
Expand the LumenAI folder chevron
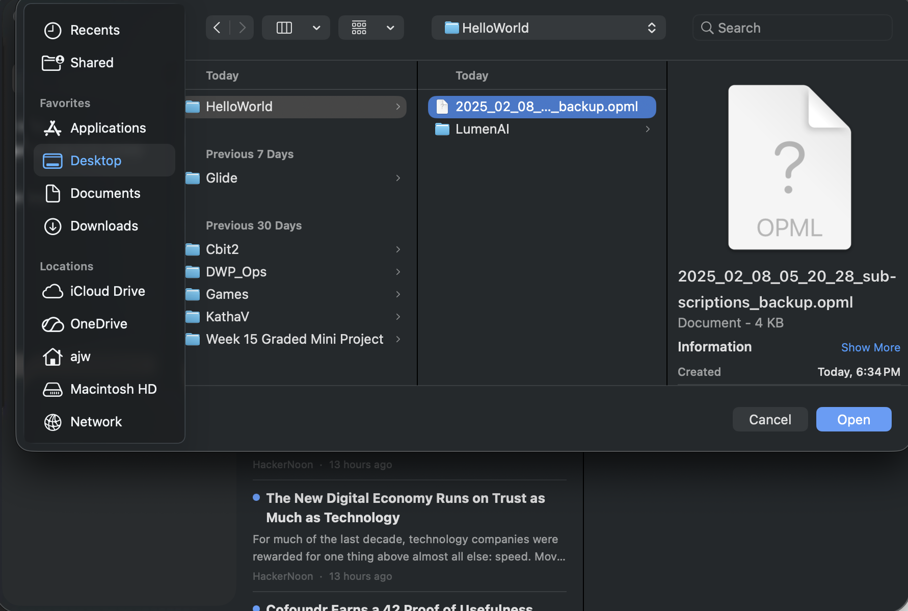[648, 129]
